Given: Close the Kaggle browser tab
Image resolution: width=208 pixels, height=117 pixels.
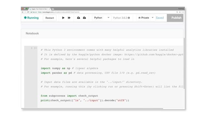Looking at the screenshot, I should [49, 9].
